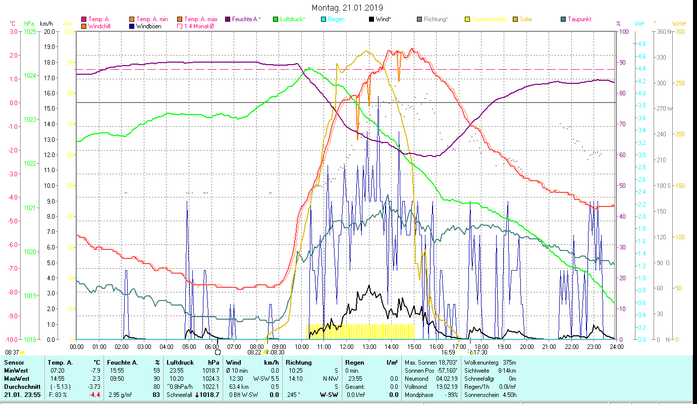Click the chart title 'Montag, 21.01.2019'

(x=347, y=8)
